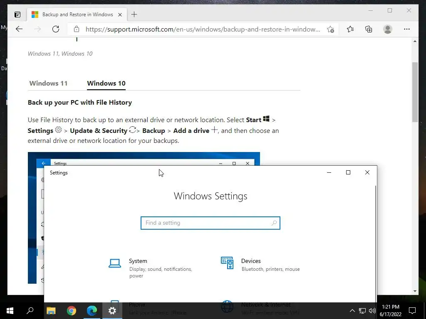Show hidden system tray icons
426x319 pixels.
point(352,311)
